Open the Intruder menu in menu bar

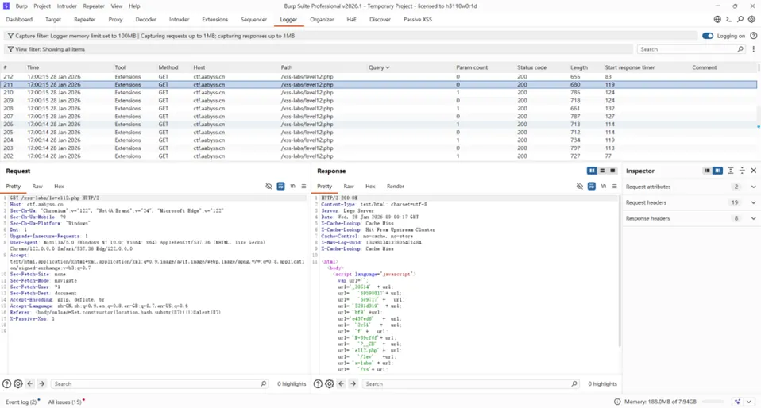click(x=67, y=6)
